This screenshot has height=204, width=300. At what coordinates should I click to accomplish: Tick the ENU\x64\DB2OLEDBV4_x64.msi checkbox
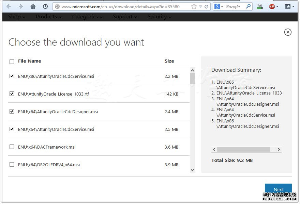pos(12,165)
